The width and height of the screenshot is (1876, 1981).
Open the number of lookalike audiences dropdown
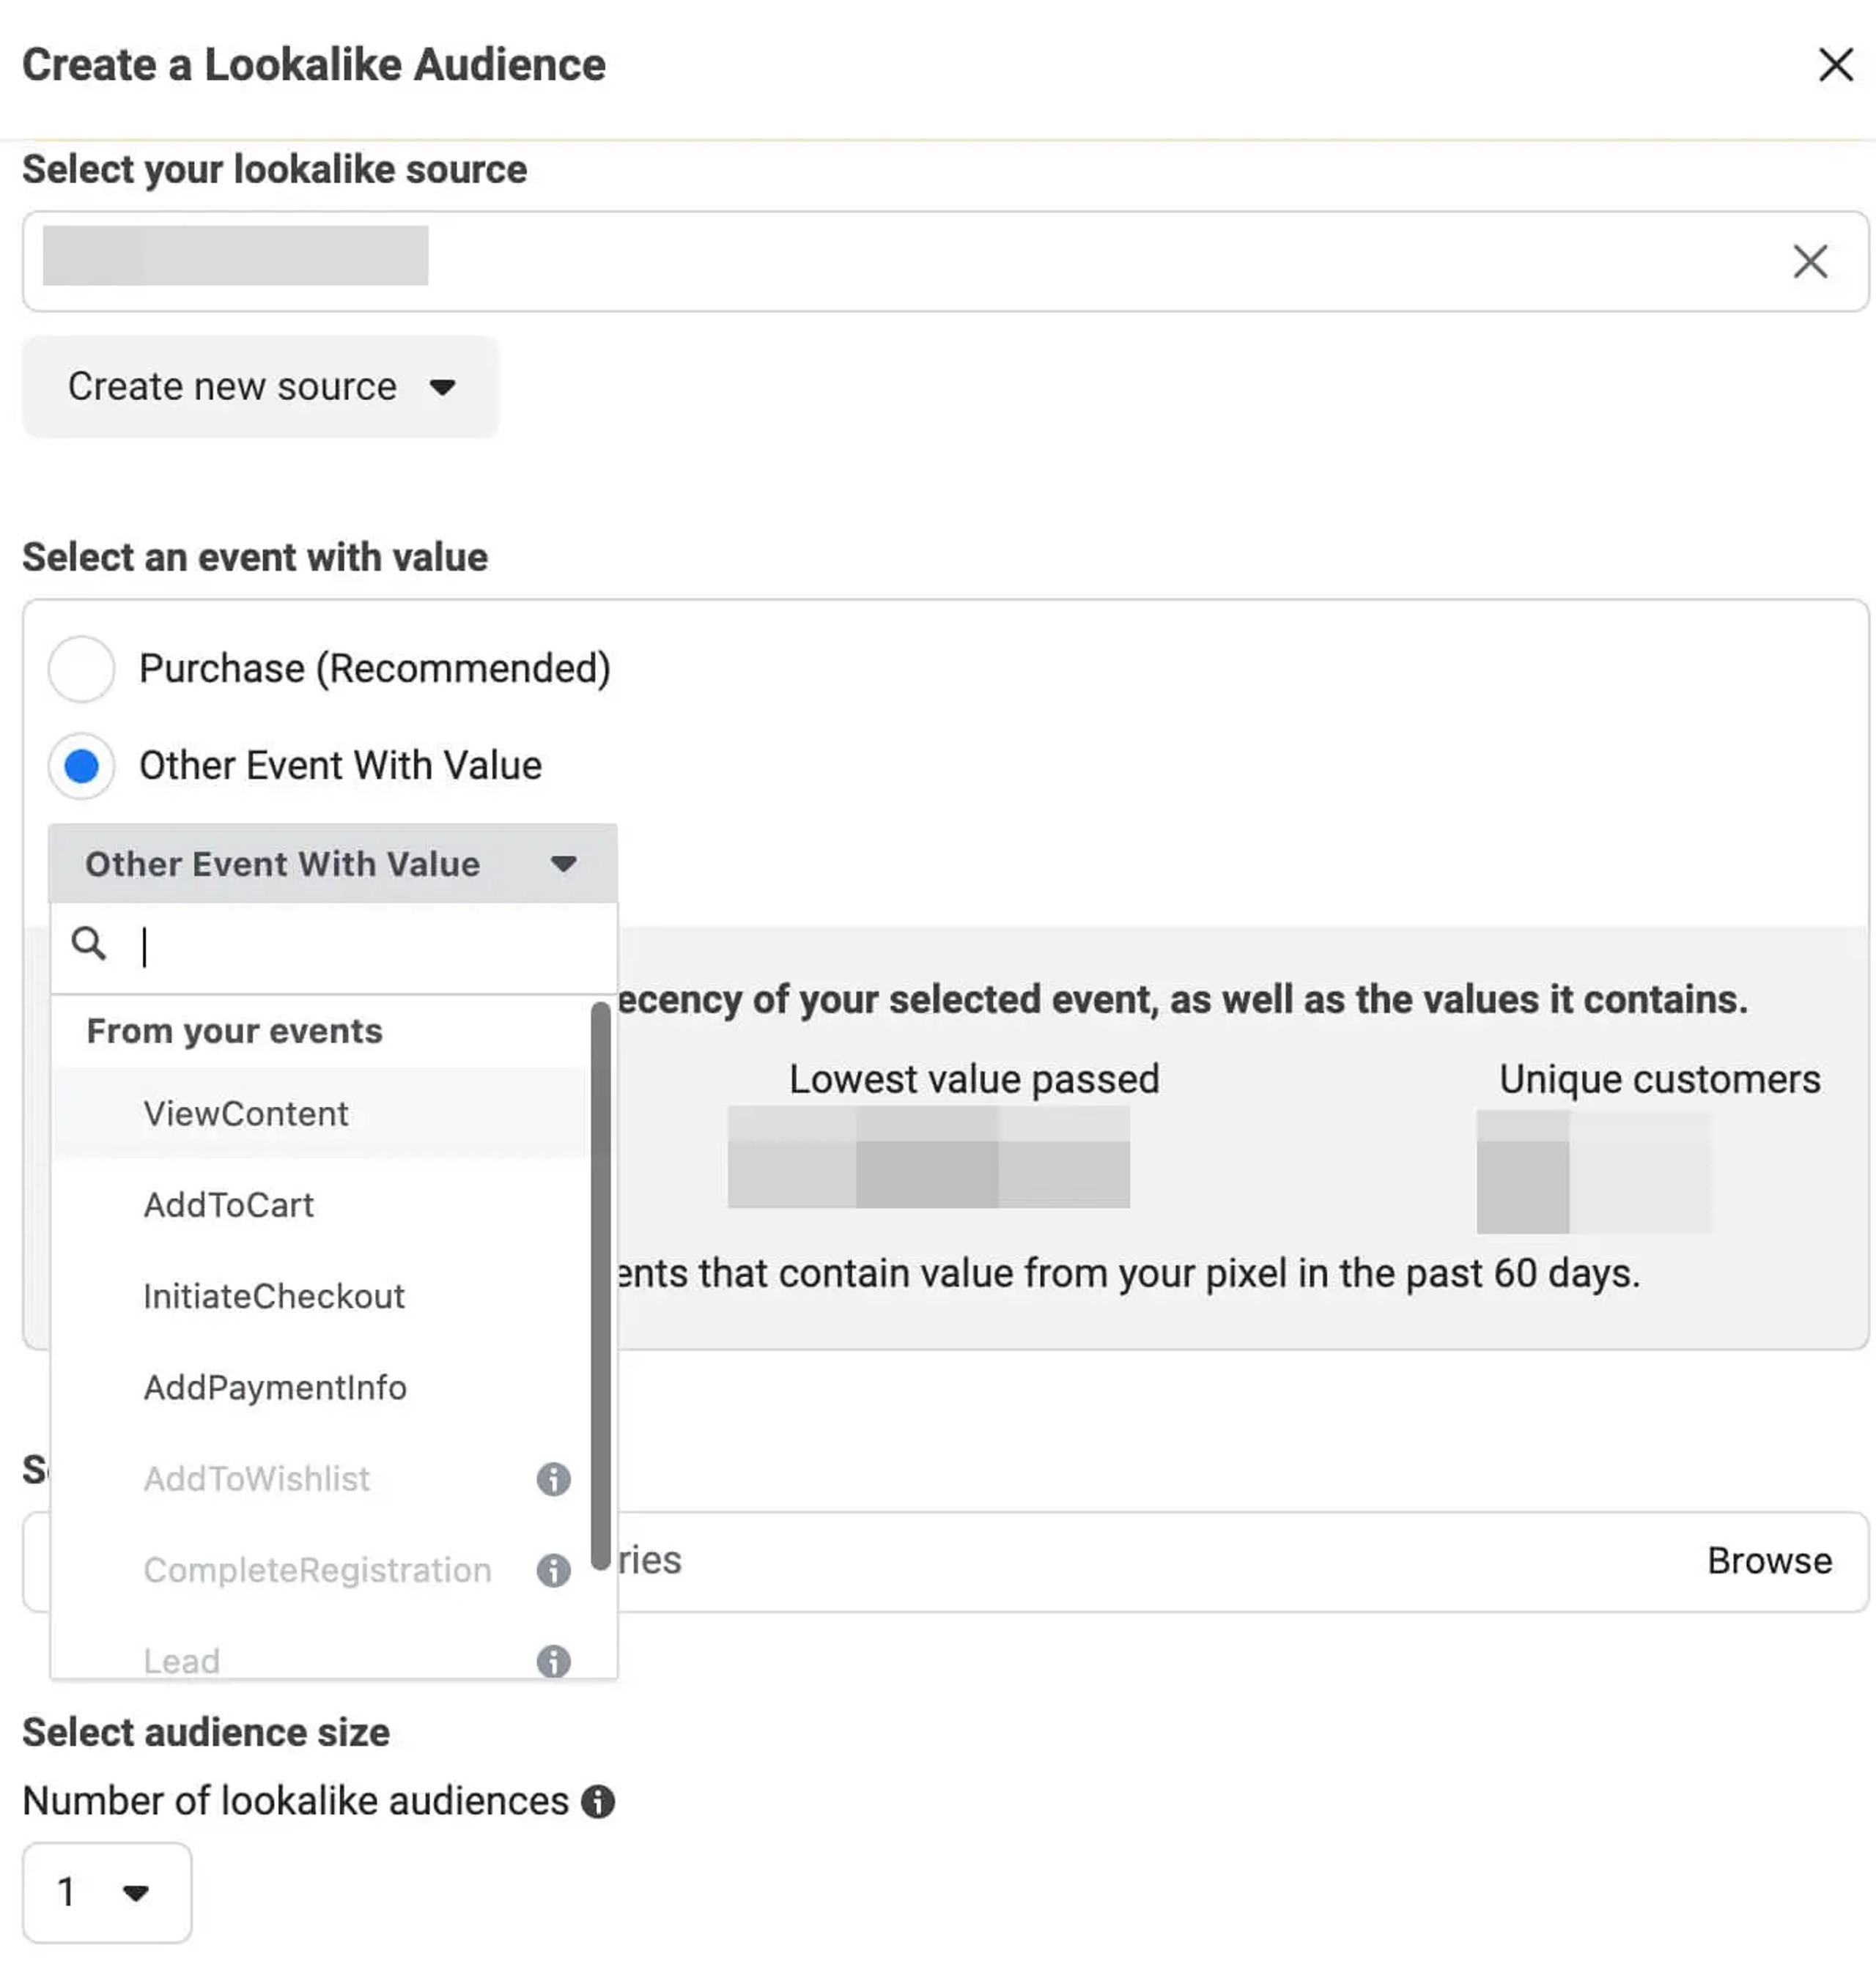tap(107, 1892)
